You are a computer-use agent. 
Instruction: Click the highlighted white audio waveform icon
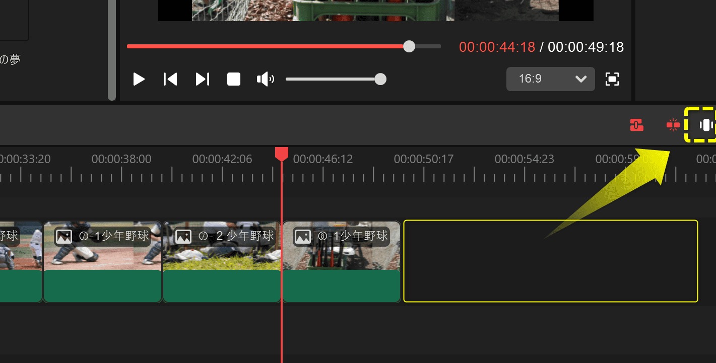706,125
